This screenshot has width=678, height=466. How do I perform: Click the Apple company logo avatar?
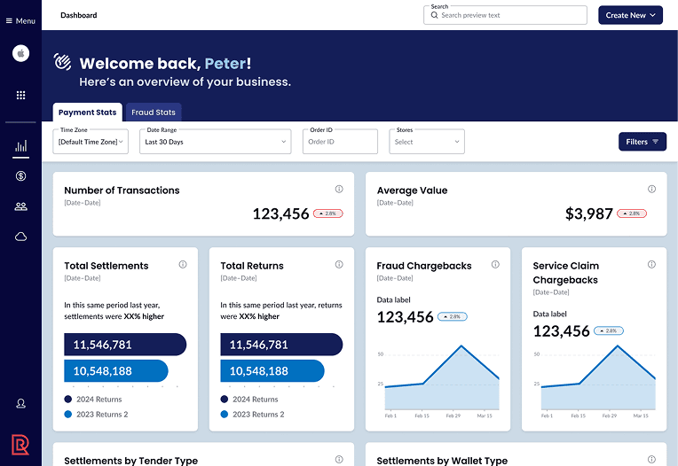point(20,53)
